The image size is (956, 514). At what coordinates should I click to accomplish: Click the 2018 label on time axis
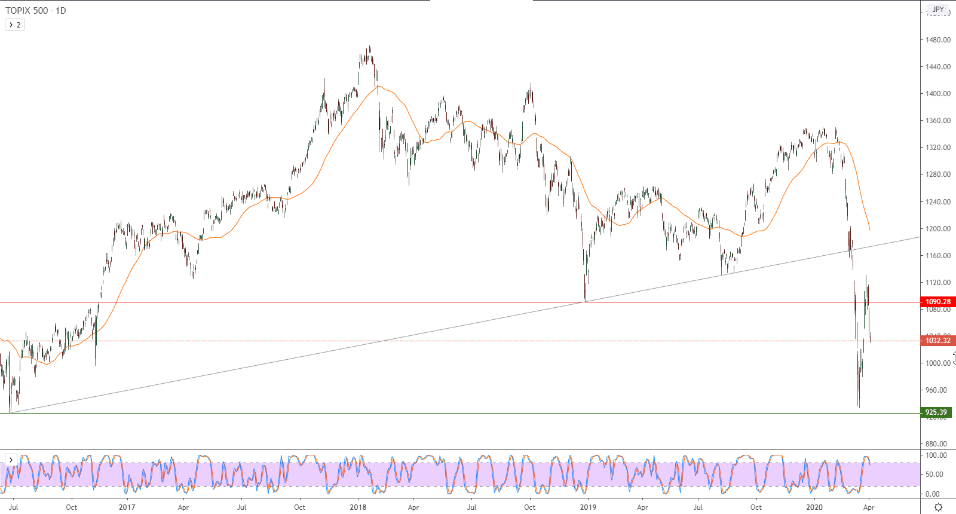pyautogui.click(x=358, y=507)
